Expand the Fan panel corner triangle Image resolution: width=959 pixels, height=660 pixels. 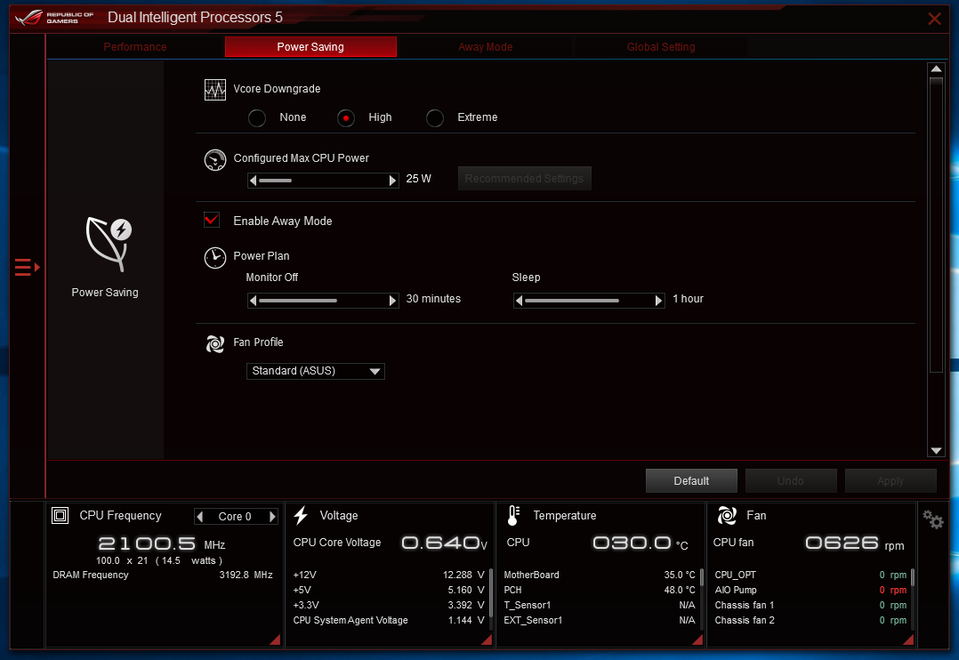click(x=908, y=640)
